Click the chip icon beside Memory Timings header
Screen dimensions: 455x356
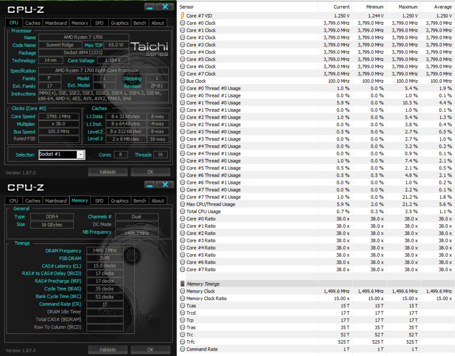[182, 284]
